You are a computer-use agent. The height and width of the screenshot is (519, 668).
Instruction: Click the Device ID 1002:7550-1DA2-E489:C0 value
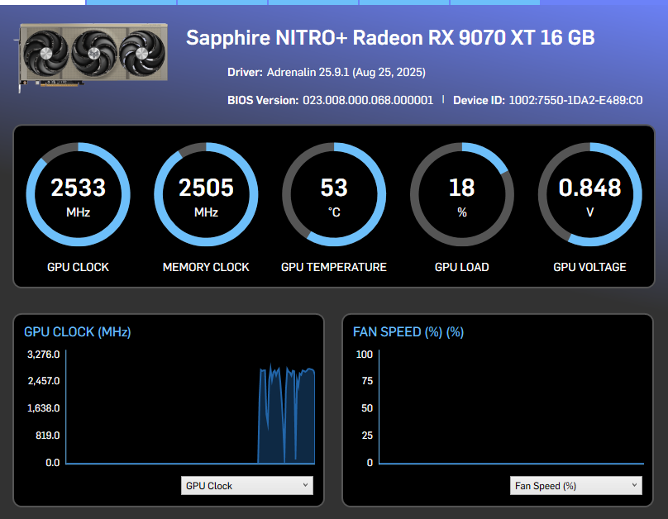575,101
